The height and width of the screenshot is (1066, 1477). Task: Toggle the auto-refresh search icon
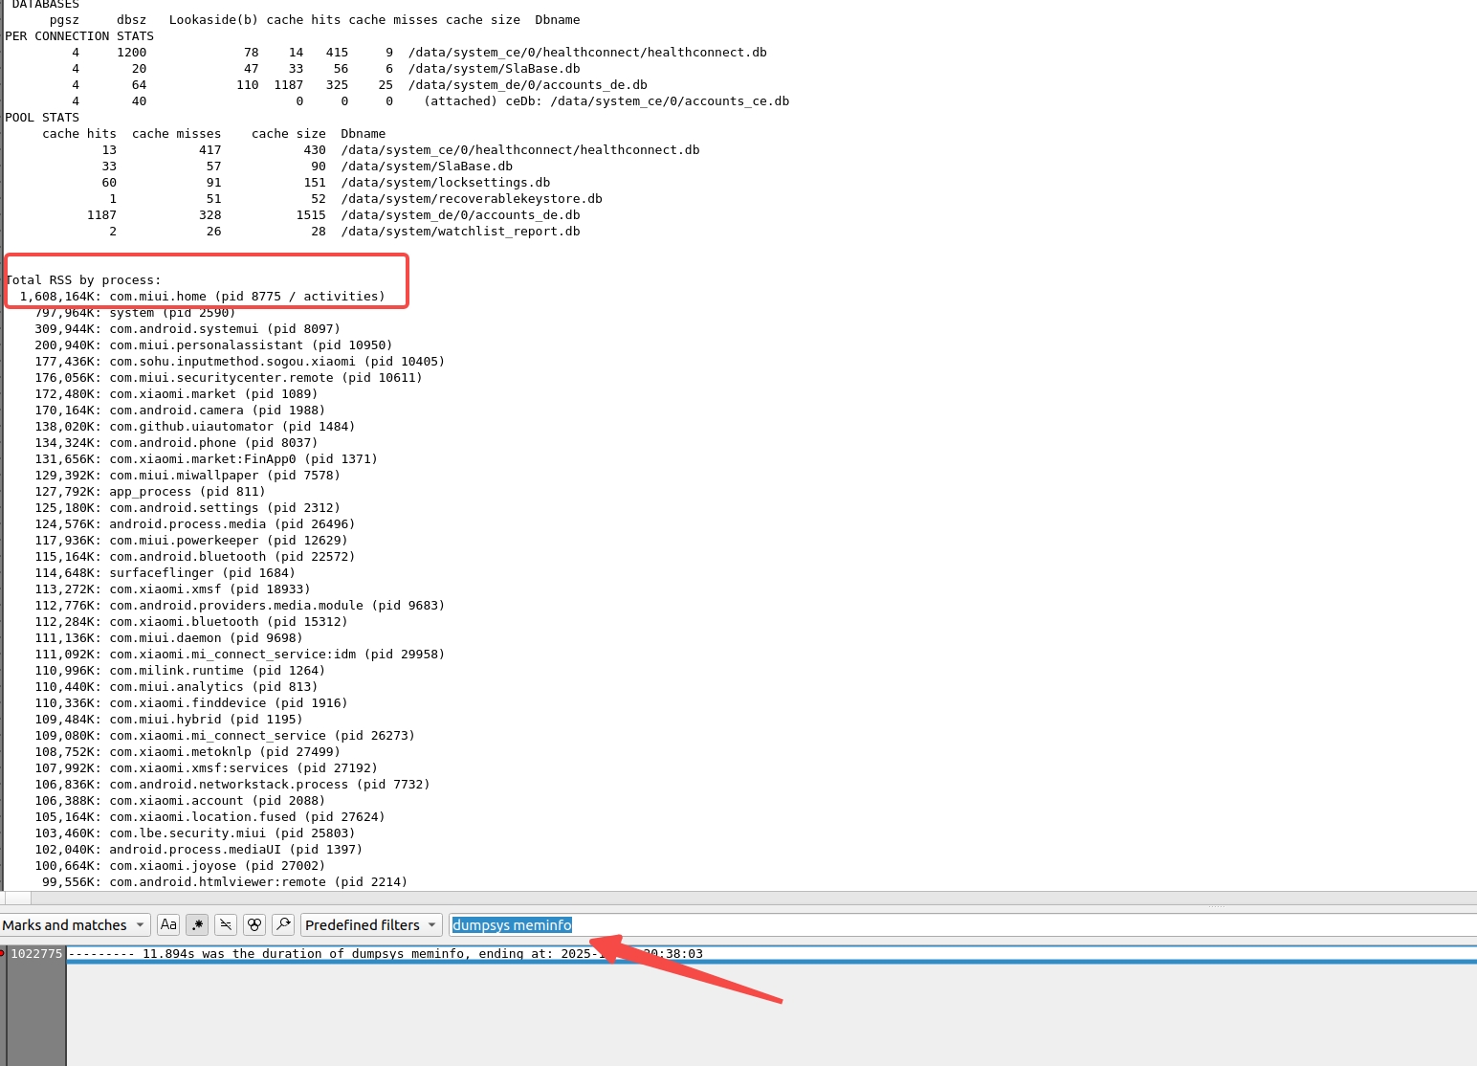click(x=283, y=924)
